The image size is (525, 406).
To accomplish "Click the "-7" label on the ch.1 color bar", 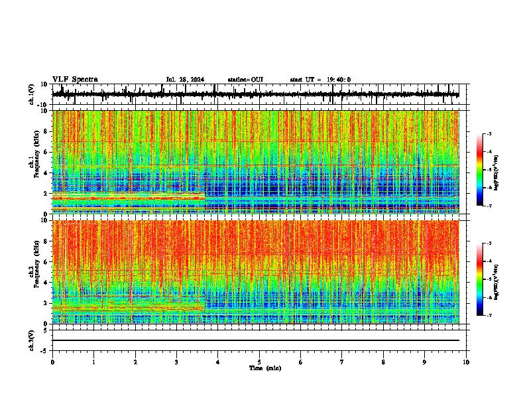I will pyautogui.click(x=489, y=206).
